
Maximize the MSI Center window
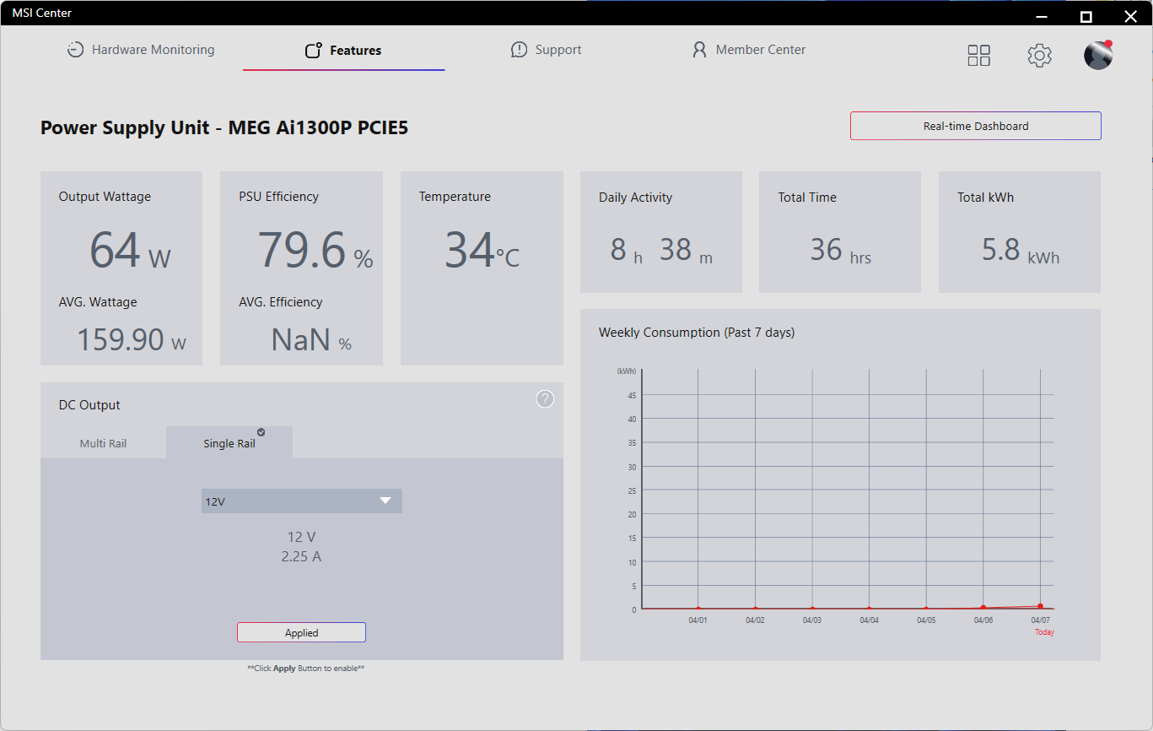coord(1086,16)
